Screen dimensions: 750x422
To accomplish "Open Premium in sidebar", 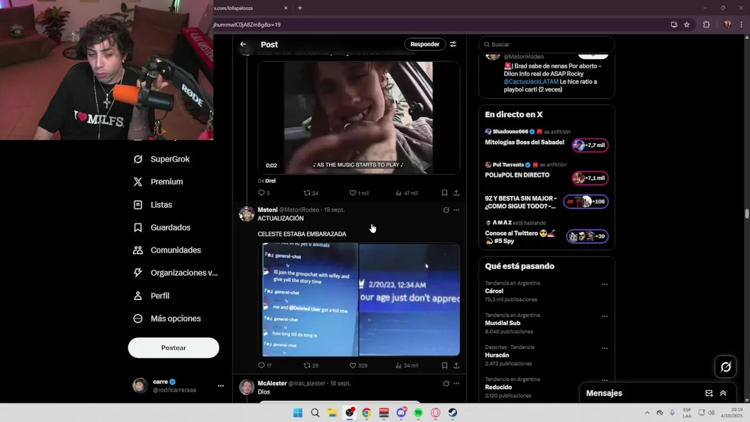I will 158,182.
